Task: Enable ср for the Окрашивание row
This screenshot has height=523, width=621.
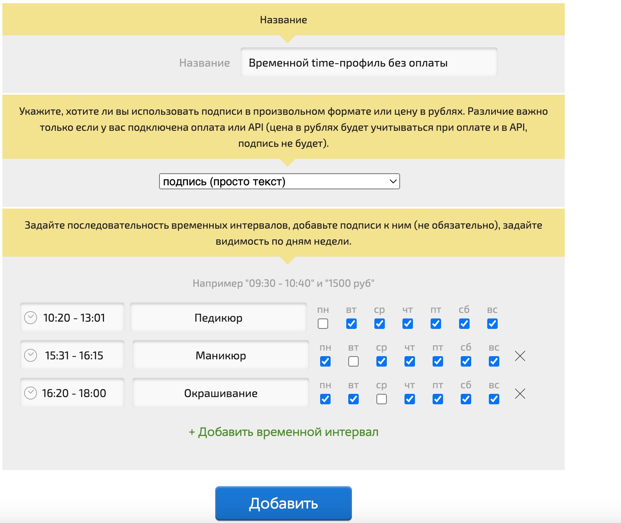Action: coord(382,399)
